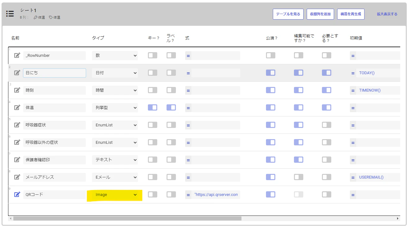Click the 初期値 column header
Viewport: 408px width, 227px height.
(356, 38)
